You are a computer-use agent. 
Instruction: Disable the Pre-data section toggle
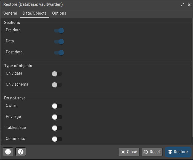tap(59, 31)
